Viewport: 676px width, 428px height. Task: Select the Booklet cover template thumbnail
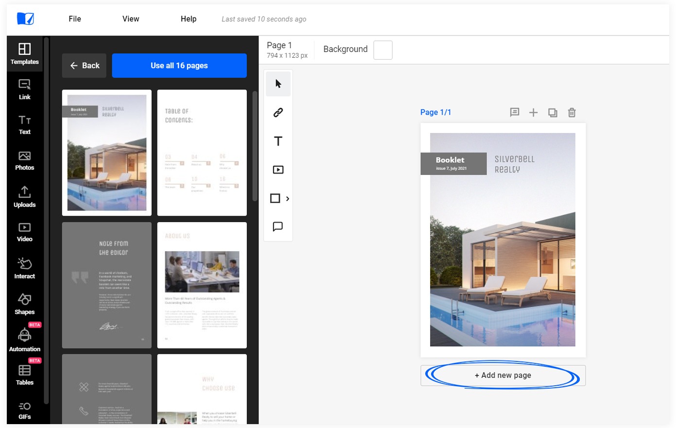tap(107, 153)
